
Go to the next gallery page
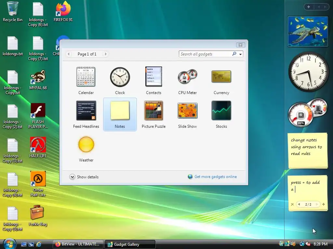click(106, 54)
